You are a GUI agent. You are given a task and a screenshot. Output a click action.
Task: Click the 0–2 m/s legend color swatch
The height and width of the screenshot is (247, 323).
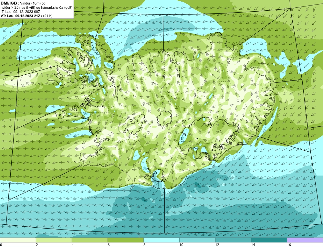[x=18, y=240]
